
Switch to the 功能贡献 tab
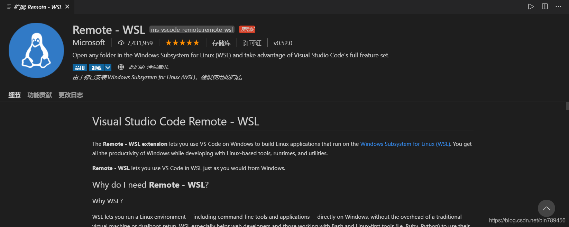(40, 95)
